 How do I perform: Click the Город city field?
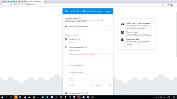90,79
